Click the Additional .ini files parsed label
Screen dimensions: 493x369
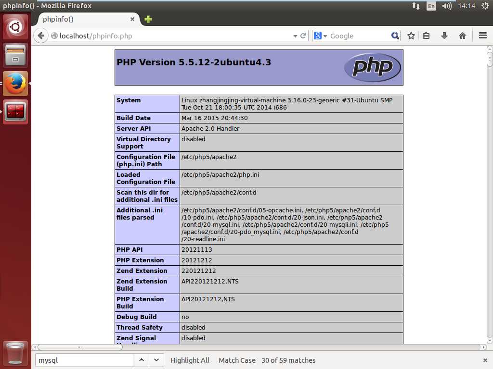click(140, 214)
